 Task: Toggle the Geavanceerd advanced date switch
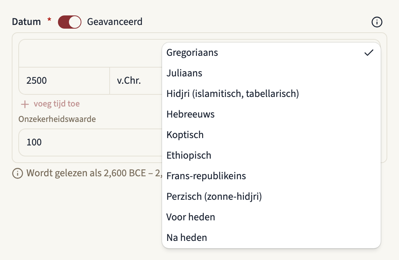(69, 22)
